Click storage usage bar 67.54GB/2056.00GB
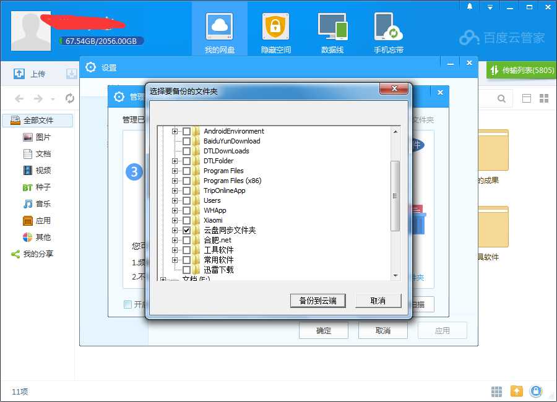This screenshot has width=557, height=402. [x=101, y=41]
